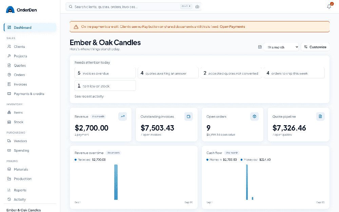Viewport: 339px width, 212px height.
Task: Go to Dashboard in sidebar
Action: pyautogui.click(x=30, y=27)
